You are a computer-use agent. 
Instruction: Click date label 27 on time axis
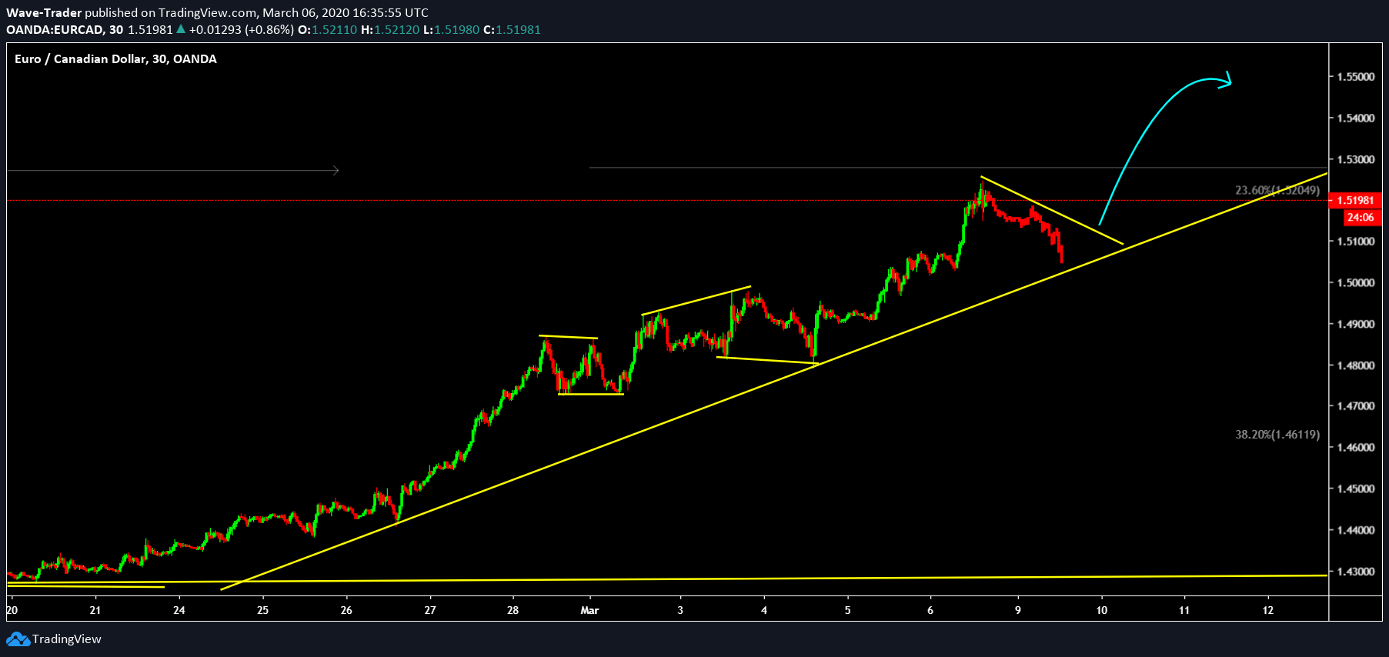430,610
